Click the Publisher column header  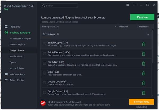coord(123,27)
